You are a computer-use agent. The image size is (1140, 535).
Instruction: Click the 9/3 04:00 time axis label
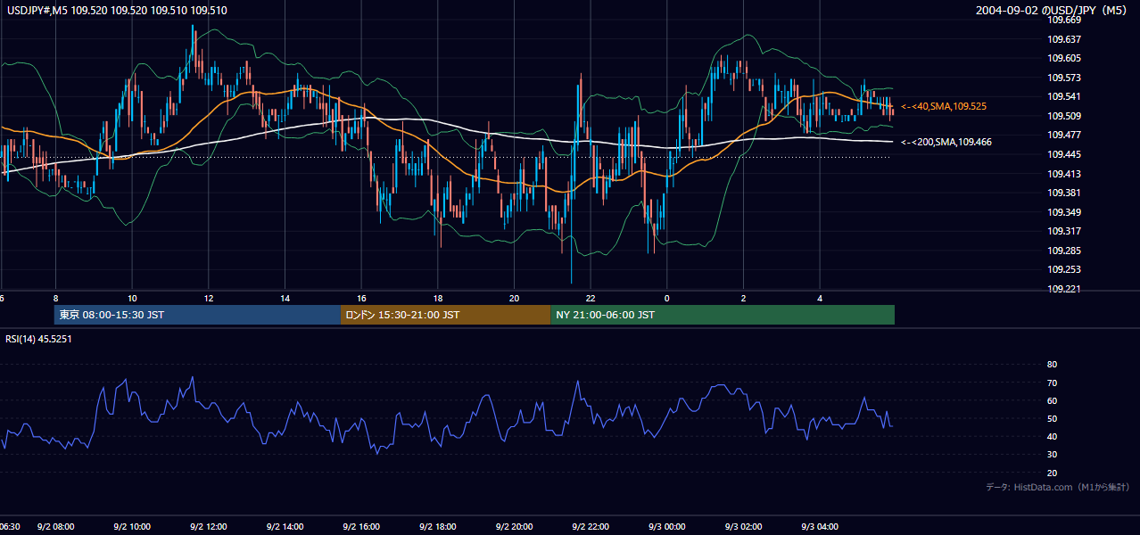821,527
